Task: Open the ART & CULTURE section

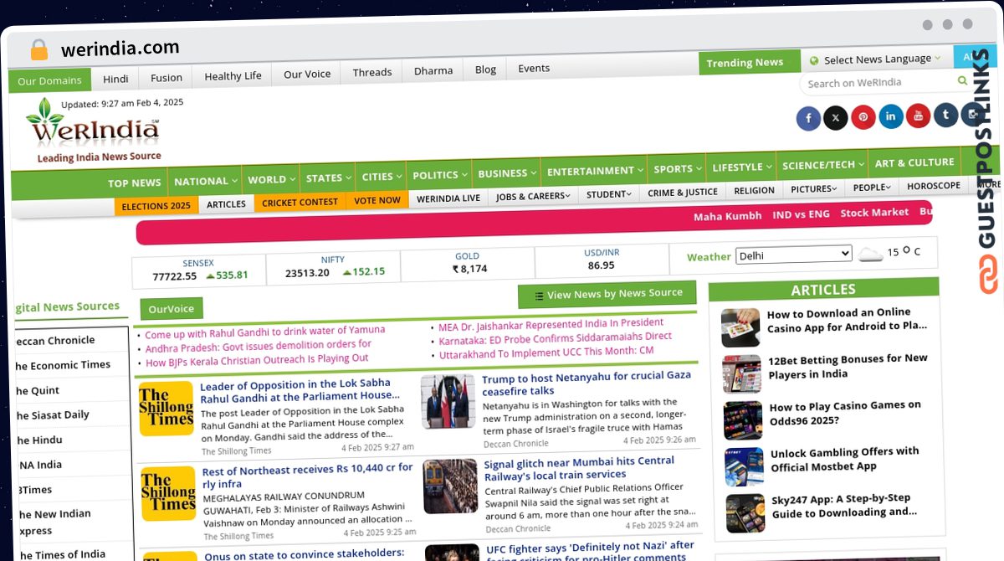Action: point(914,162)
